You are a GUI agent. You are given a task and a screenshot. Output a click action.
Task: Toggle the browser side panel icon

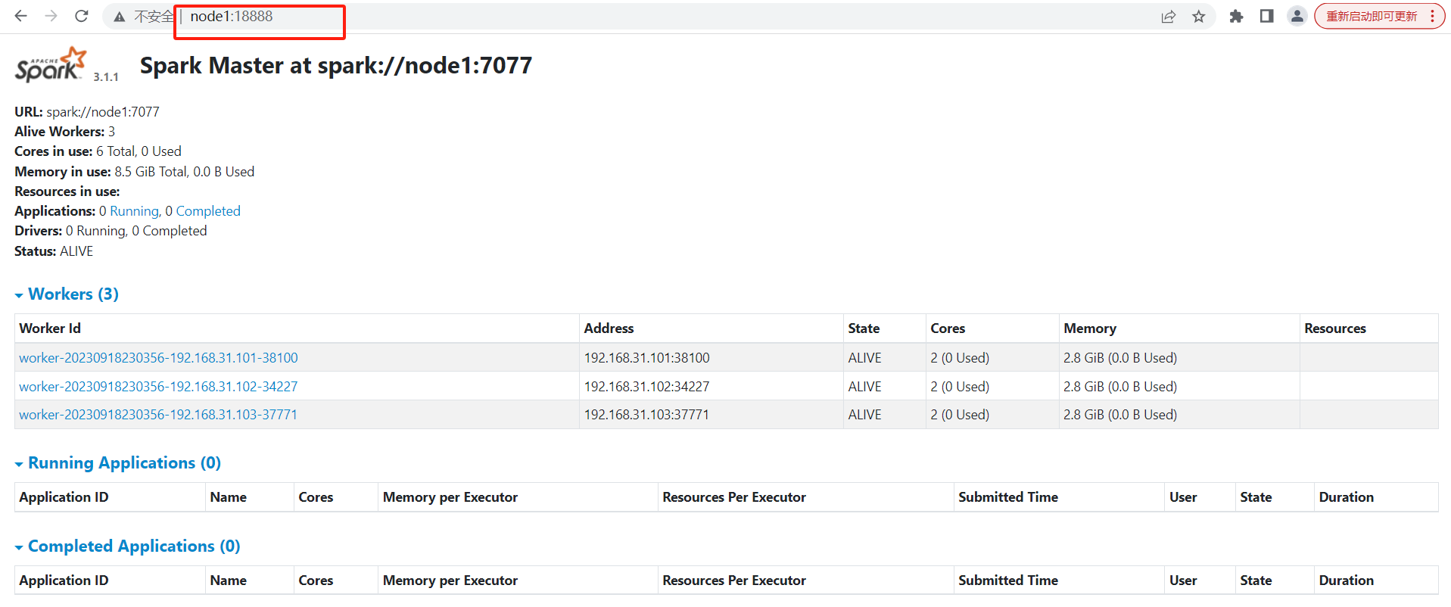1266,17
